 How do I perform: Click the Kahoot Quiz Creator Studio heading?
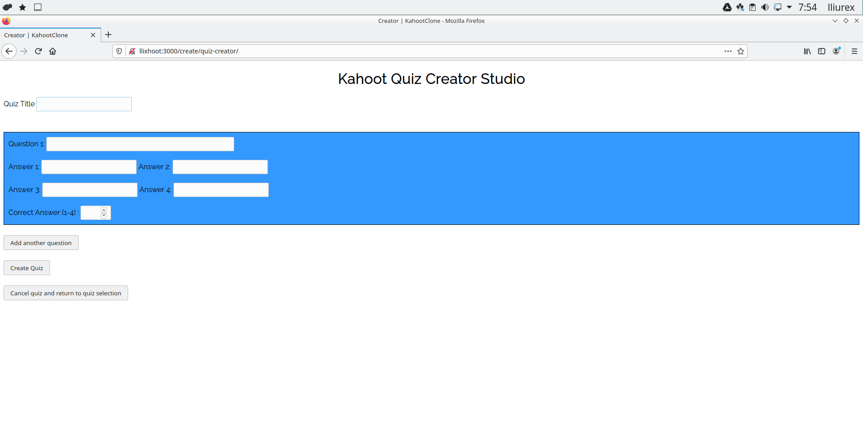pyautogui.click(x=431, y=79)
